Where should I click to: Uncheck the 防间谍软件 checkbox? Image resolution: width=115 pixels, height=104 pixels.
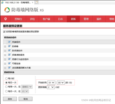tap(9, 50)
